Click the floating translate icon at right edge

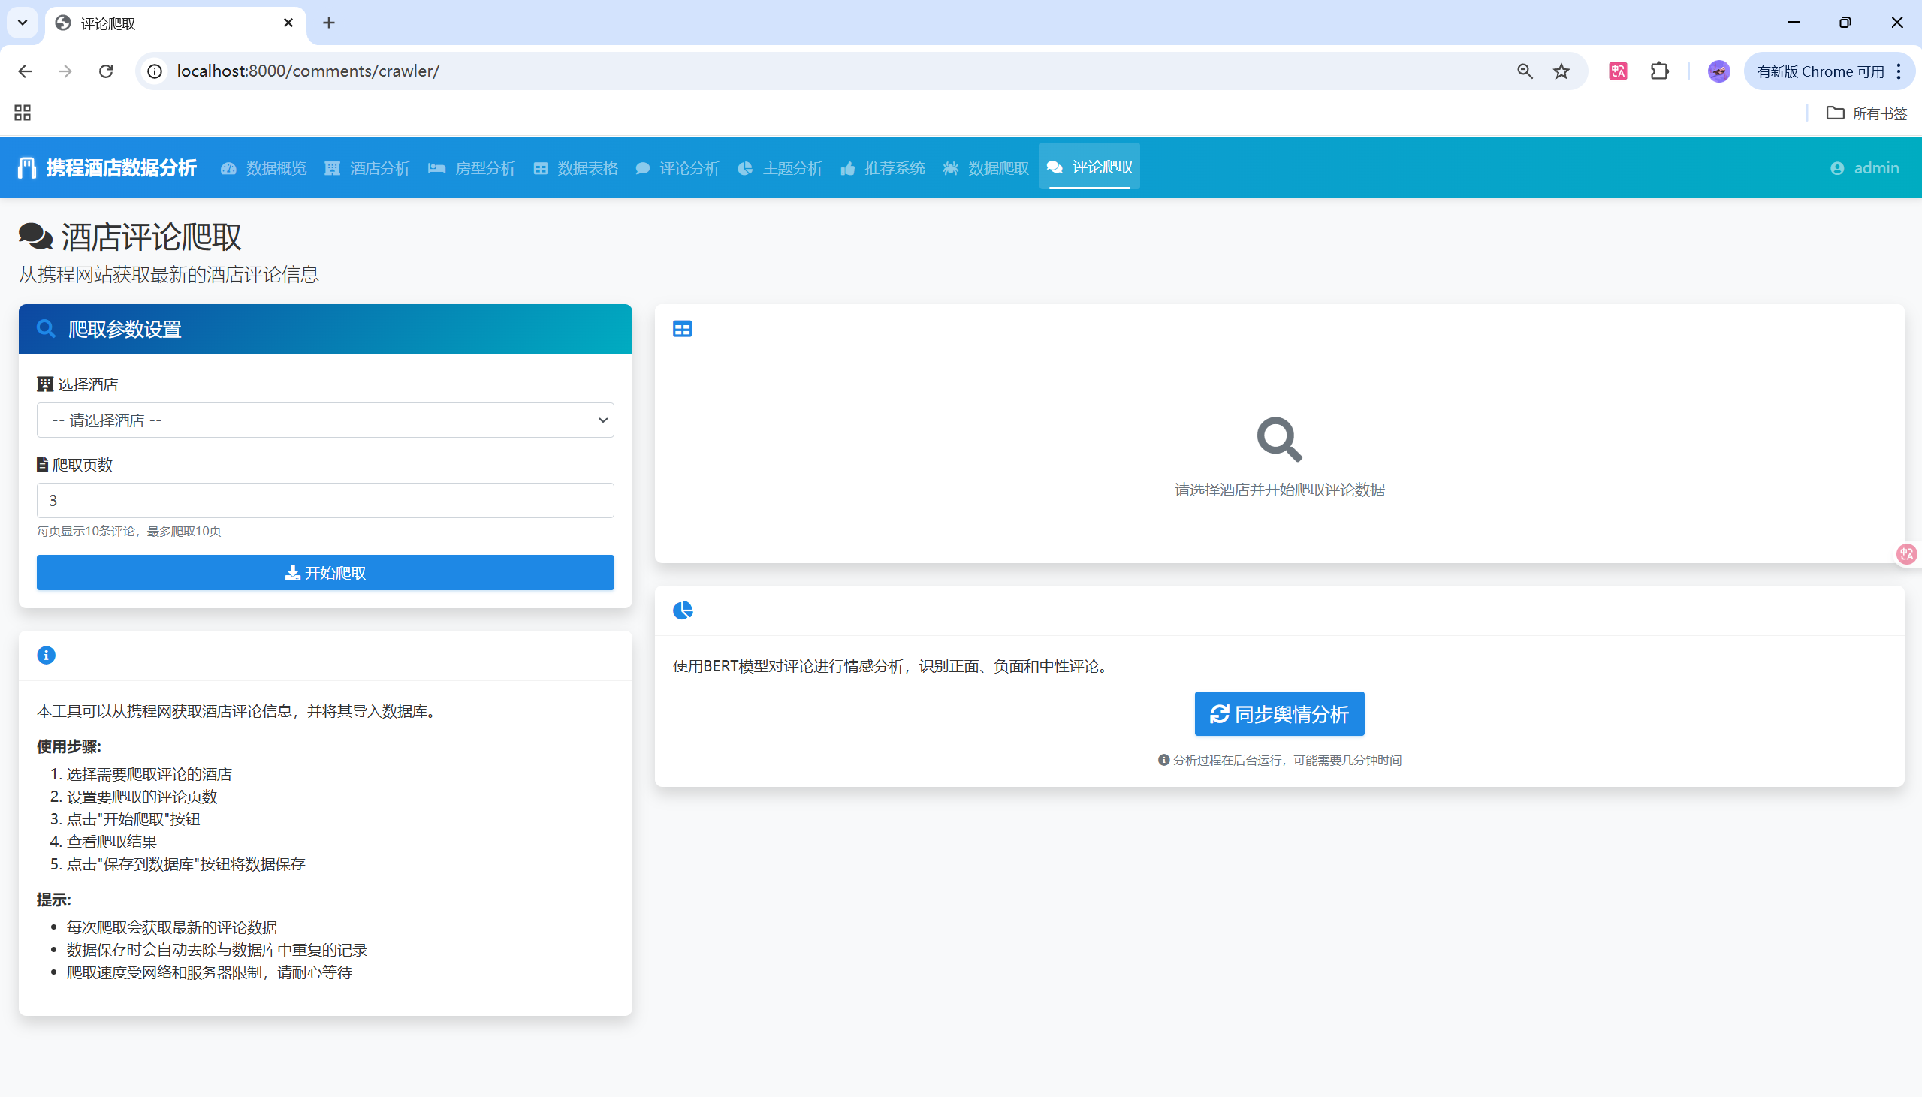(x=1906, y=555)
